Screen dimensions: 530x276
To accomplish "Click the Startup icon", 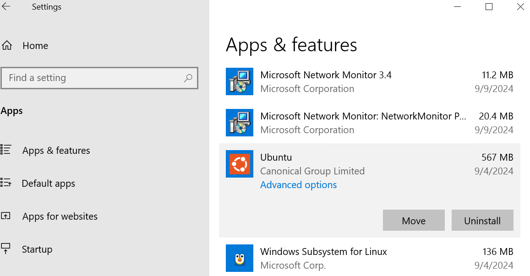I will pyautogui.click(x=6, y=249).
